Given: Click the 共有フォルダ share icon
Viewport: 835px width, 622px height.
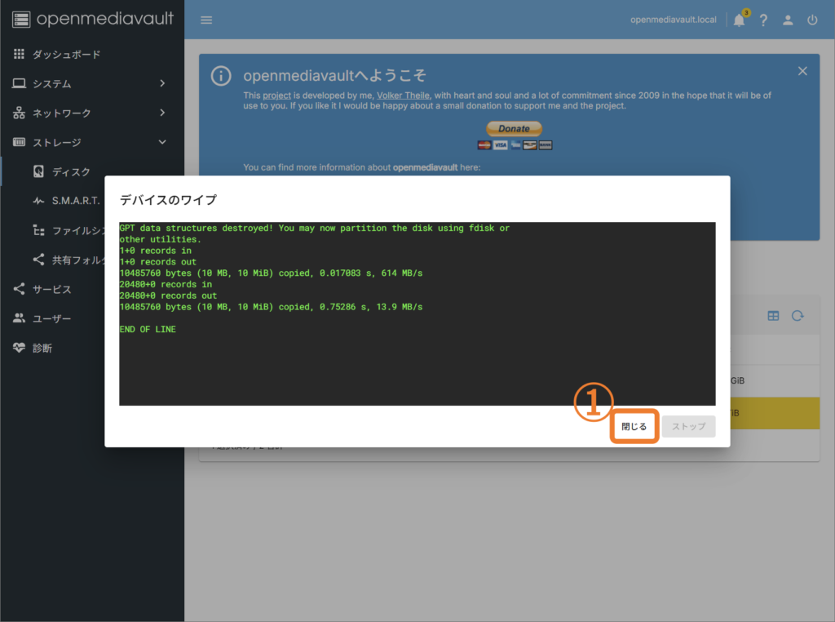Looking at the screenshot, I should (x=38, y=260).
